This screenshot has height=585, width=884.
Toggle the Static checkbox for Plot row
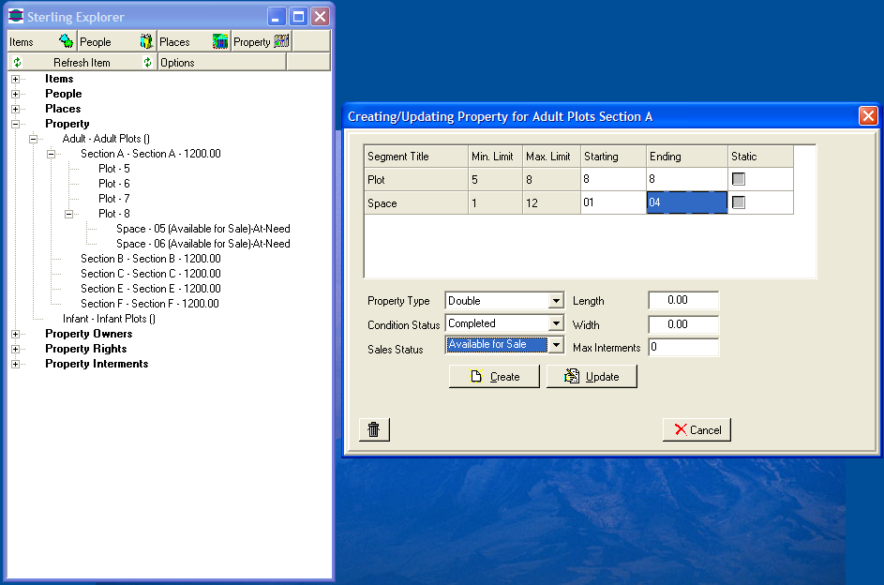point(739,179)
